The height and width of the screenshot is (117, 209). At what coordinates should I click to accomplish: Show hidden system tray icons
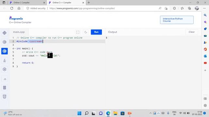click(x=150, y=113)
